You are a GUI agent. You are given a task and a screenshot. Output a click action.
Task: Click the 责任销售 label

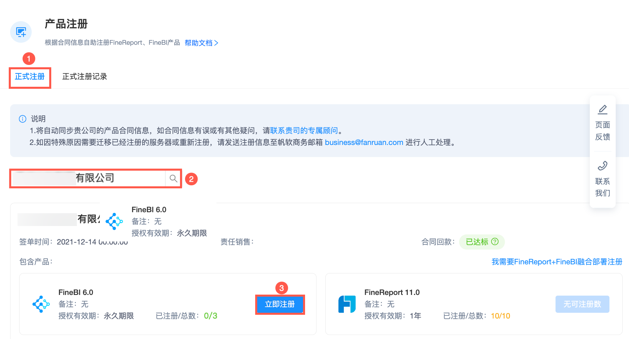tap(237, 242)
